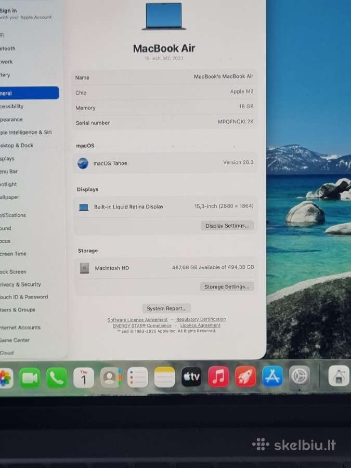
Task: Open Apple Intelligence & Siri settings
Action: (25, 132)
